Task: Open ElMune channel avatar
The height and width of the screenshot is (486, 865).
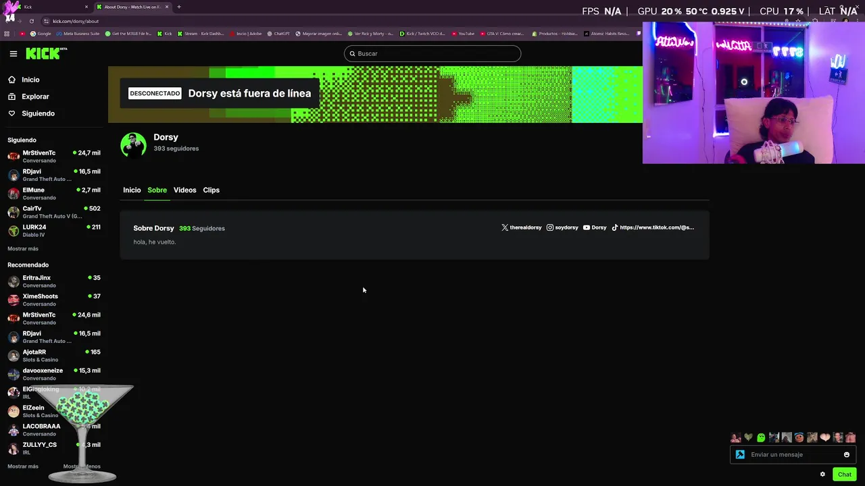Action: pos(14,194)
